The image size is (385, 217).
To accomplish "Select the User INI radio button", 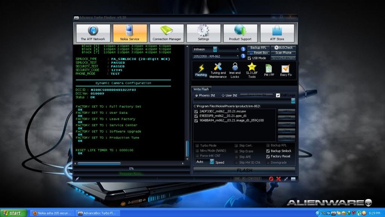I will (223, 95).
